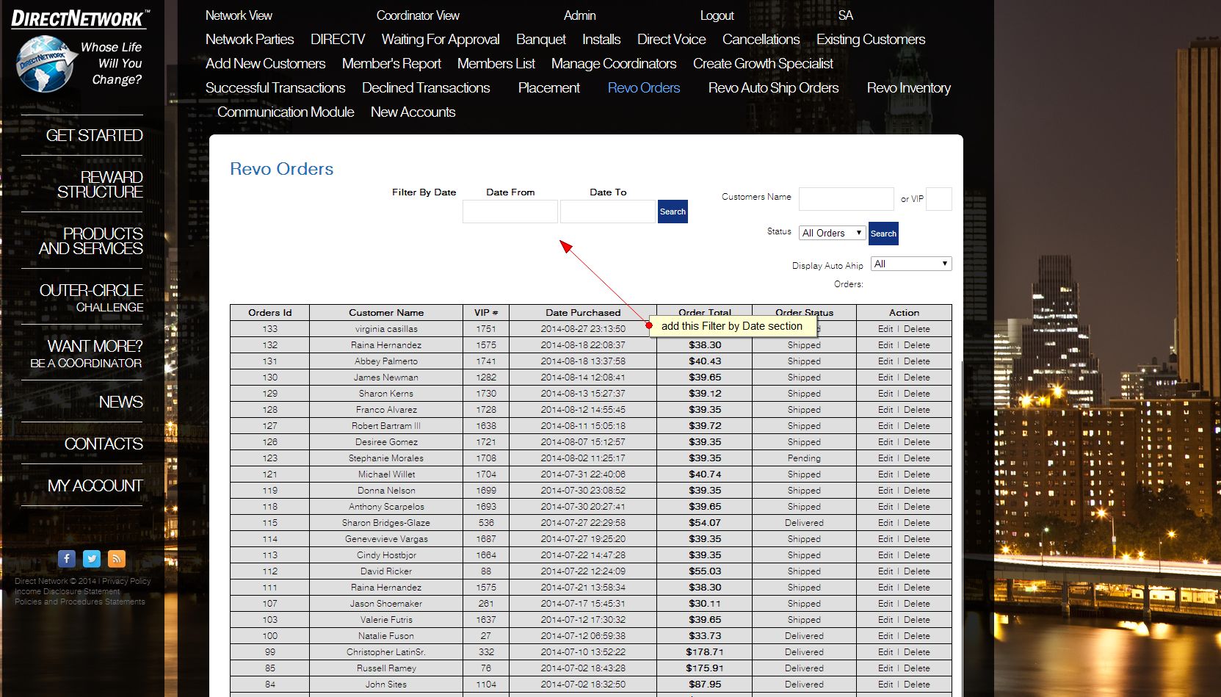Click WANT MORE? BE A COORDINATOR
This screenshot has width=1221, height=697.
click(86, 353)
